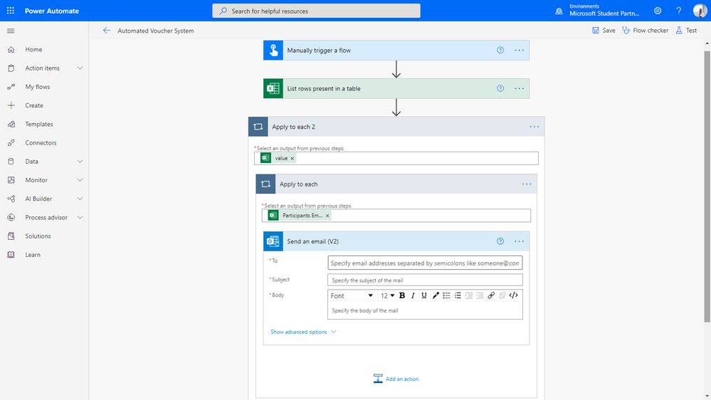Insert a link in email body
711x400 pixels.
click(491, 295)
